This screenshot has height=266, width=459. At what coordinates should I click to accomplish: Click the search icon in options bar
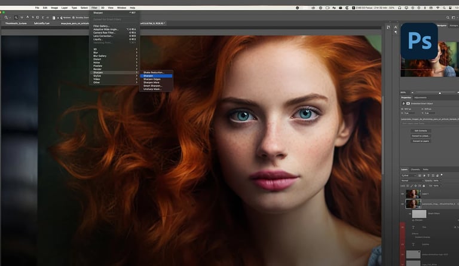coord(448,17)
